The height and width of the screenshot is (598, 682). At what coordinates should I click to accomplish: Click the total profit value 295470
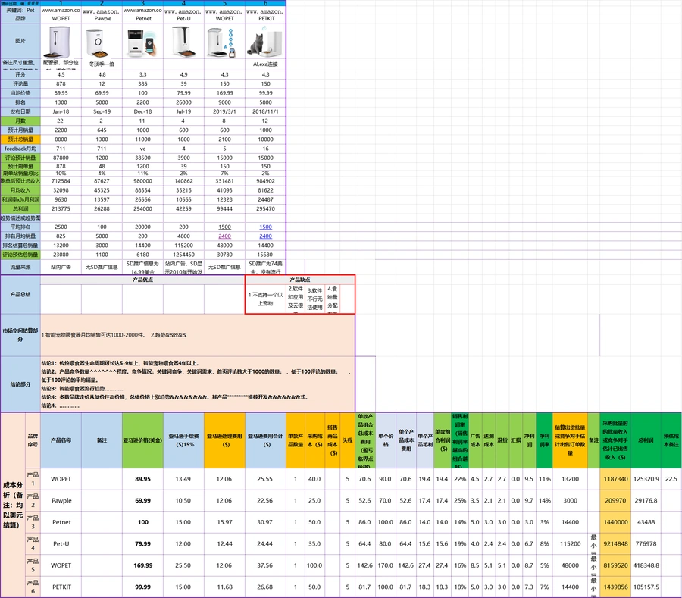(x=266, y=208)
